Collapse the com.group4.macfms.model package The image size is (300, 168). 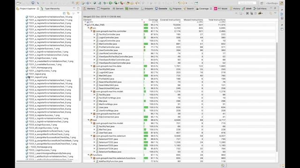point(91,91)
